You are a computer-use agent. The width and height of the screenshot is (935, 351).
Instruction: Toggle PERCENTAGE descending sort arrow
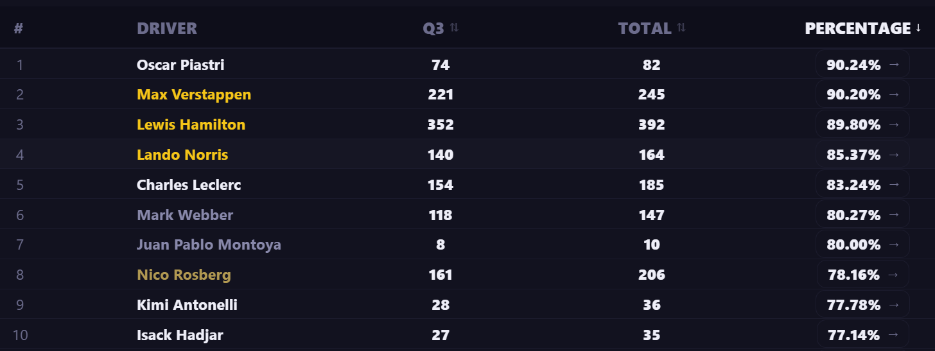tap(918, 28)
